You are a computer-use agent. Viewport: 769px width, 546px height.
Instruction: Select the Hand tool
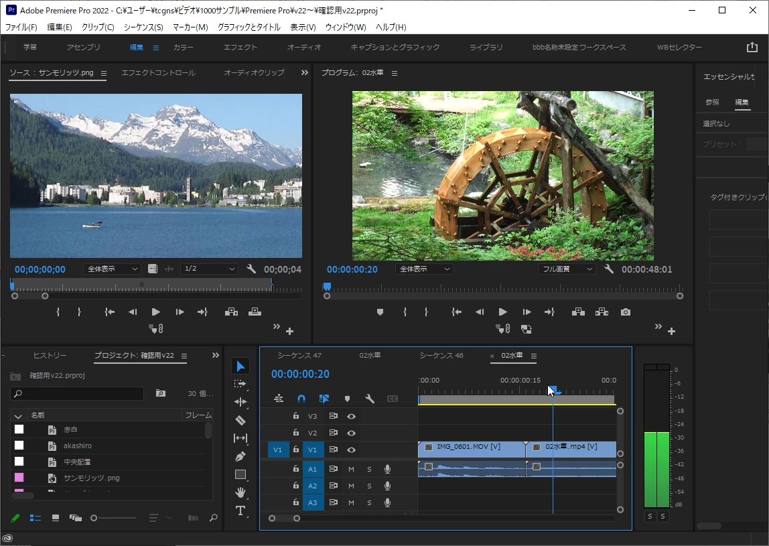pos(240,492)
